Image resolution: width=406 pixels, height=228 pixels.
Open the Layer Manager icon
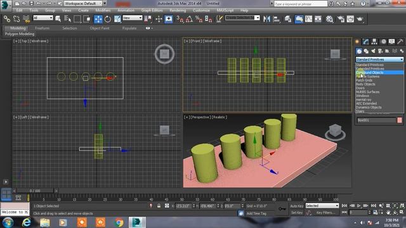[x=287, y=19]
